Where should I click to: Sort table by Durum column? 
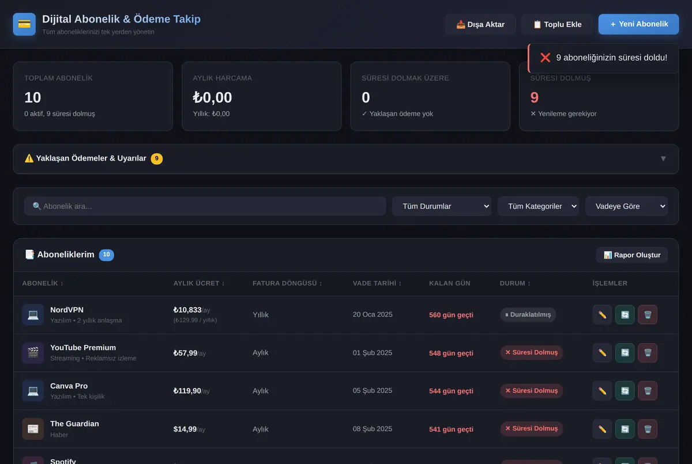click(516, 283)
